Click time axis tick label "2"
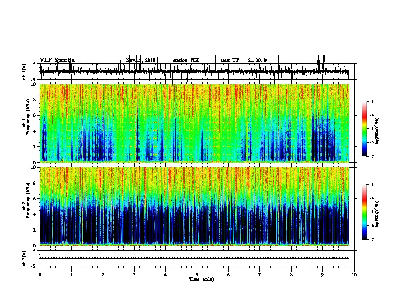Screen dimensions: 399x308 [x=103, y=275]
